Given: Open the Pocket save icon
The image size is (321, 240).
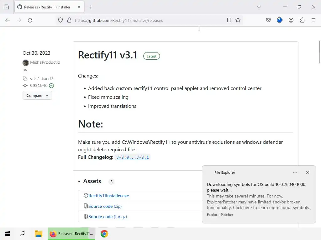Looking at the screenshot, I should [x=268, y=20].
